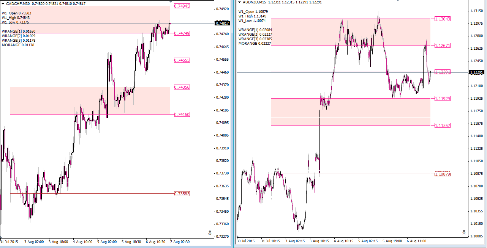The image size is (487, 248).
Task: Click the W1_High 1.13149 text on AUDNZD
Action: [253, 16]
